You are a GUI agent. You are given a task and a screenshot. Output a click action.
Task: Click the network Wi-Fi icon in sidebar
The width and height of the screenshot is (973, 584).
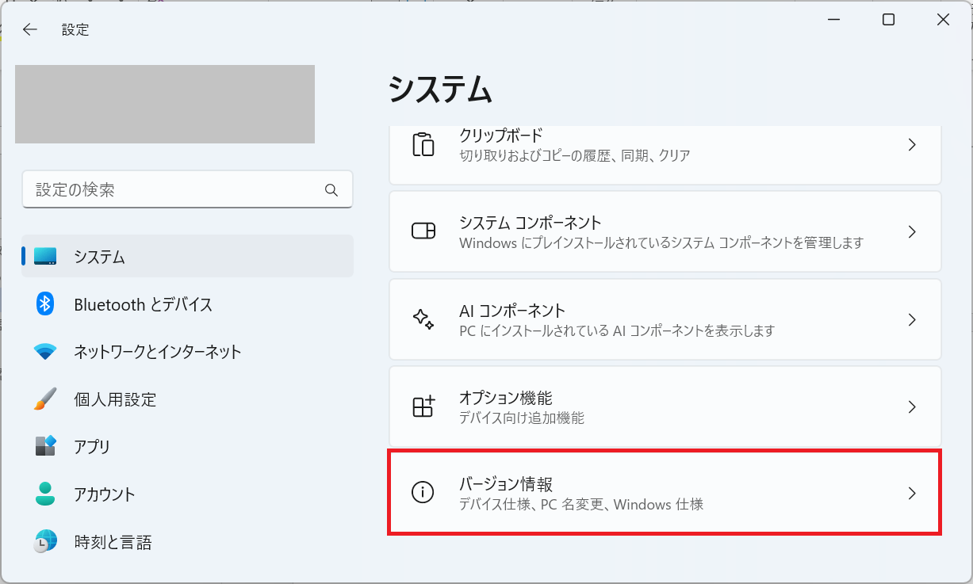[45, 352]
